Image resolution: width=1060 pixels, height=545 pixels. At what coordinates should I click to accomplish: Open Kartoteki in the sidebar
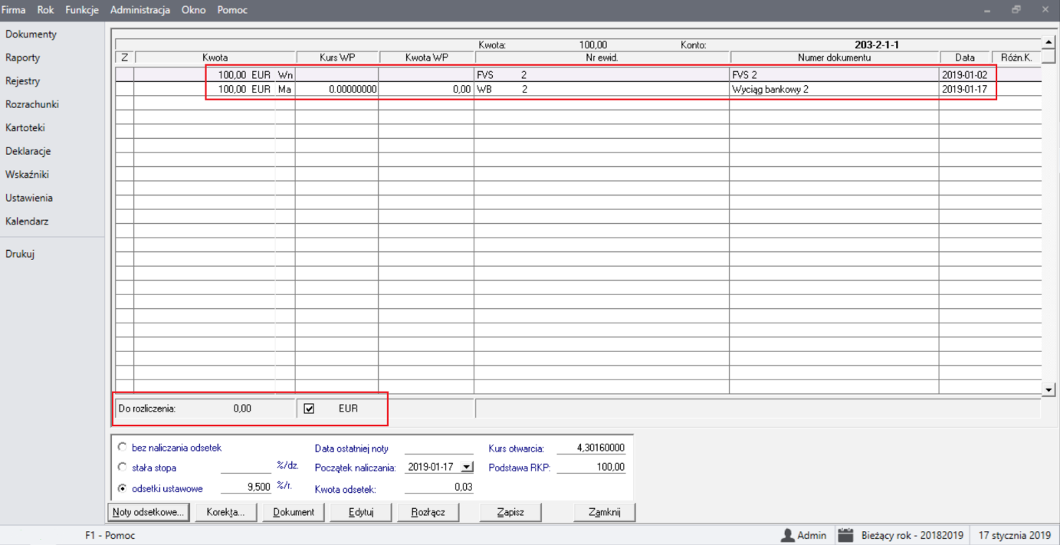25,128
